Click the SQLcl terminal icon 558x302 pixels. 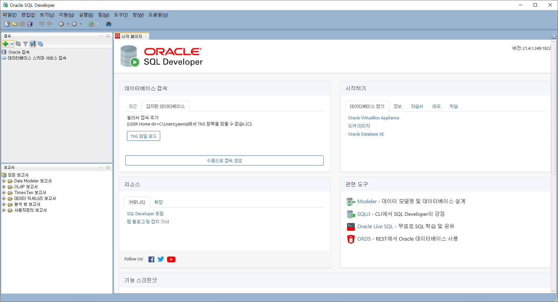coord(351,214)
